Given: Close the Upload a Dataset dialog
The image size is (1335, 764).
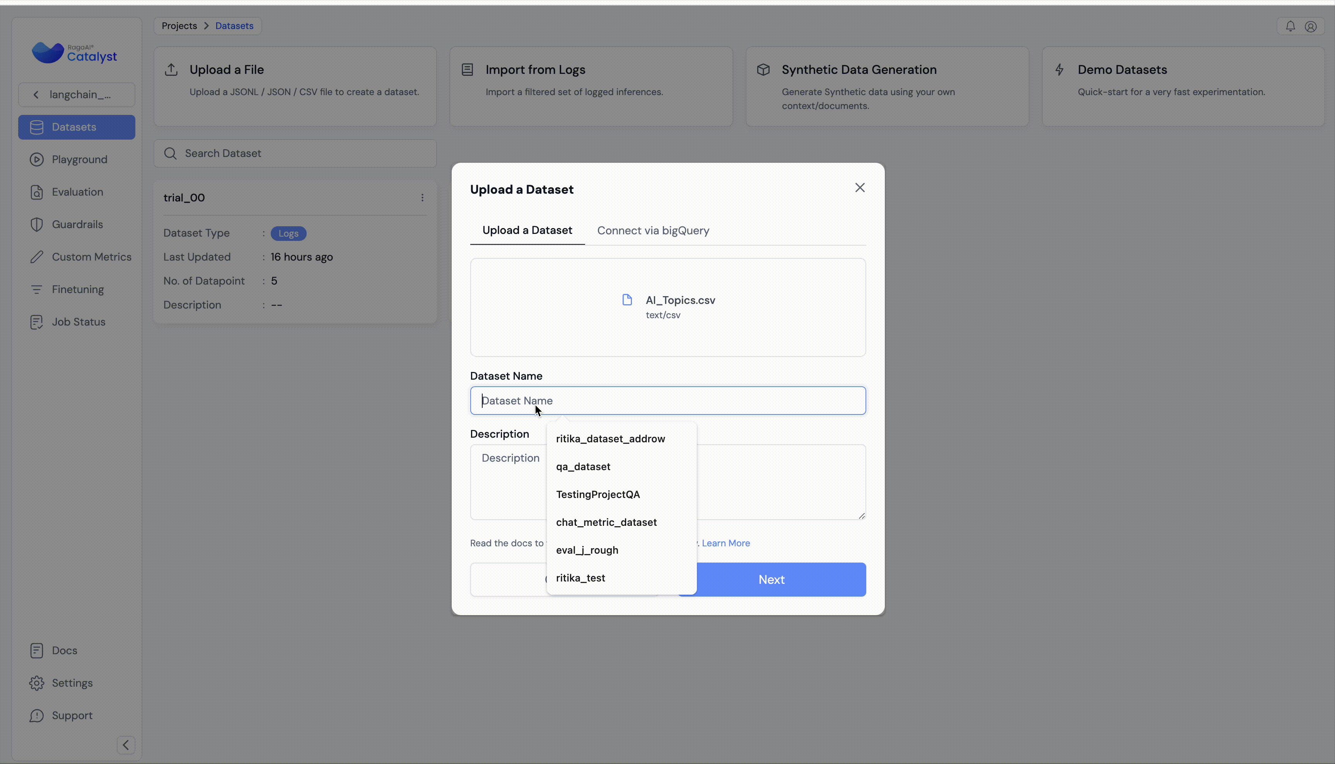Looking at the screenshot, I should click(x=860, y=188).
